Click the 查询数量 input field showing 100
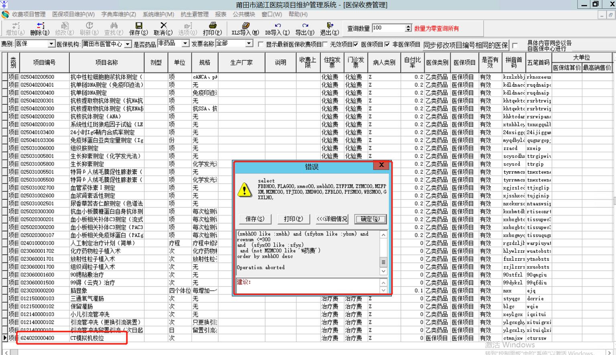616x355 pixels. point(389,28)
